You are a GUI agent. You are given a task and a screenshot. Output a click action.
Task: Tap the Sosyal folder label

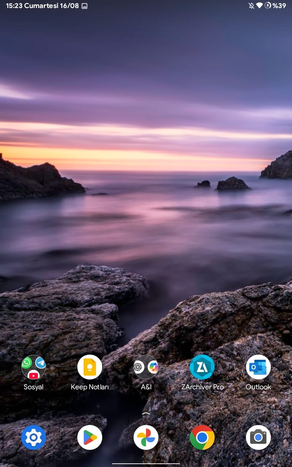[x=34, y=387]
